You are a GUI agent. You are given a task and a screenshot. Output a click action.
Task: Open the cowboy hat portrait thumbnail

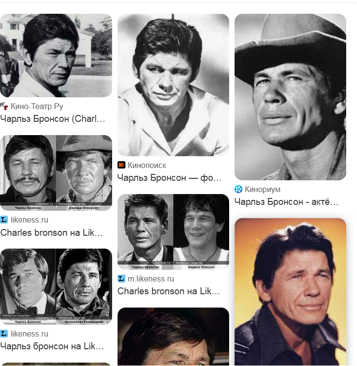point(290,97)
